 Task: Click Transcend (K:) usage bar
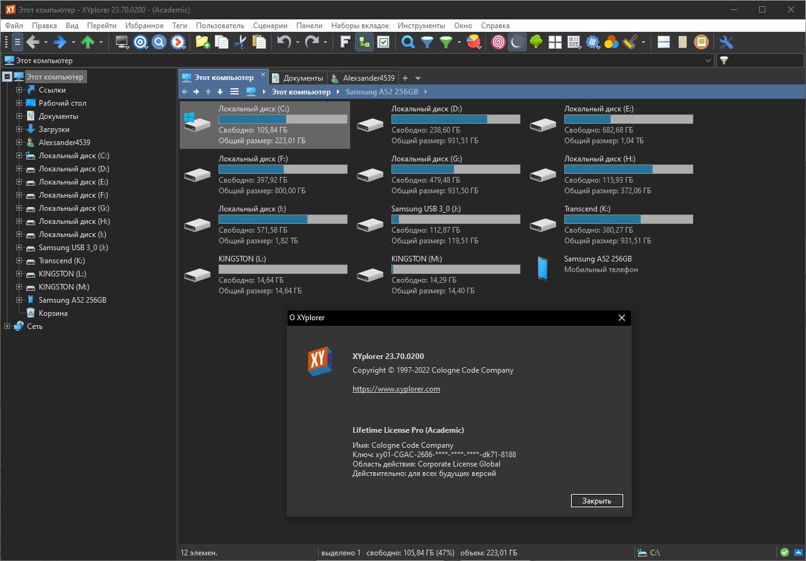(x=629, y=220)
